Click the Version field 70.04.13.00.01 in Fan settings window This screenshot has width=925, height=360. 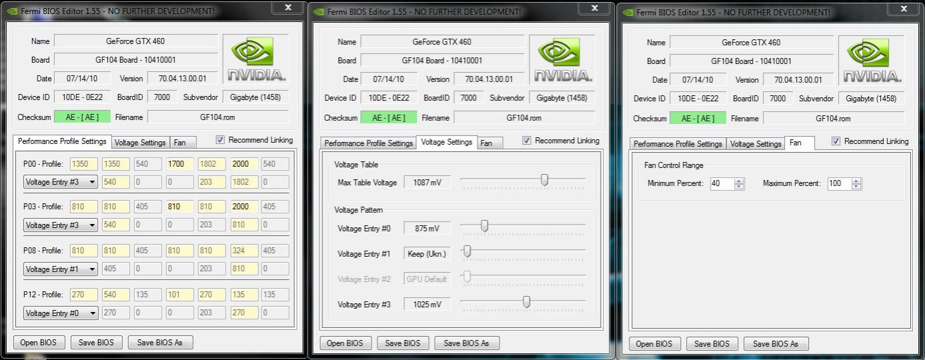[x=799, y=79]
